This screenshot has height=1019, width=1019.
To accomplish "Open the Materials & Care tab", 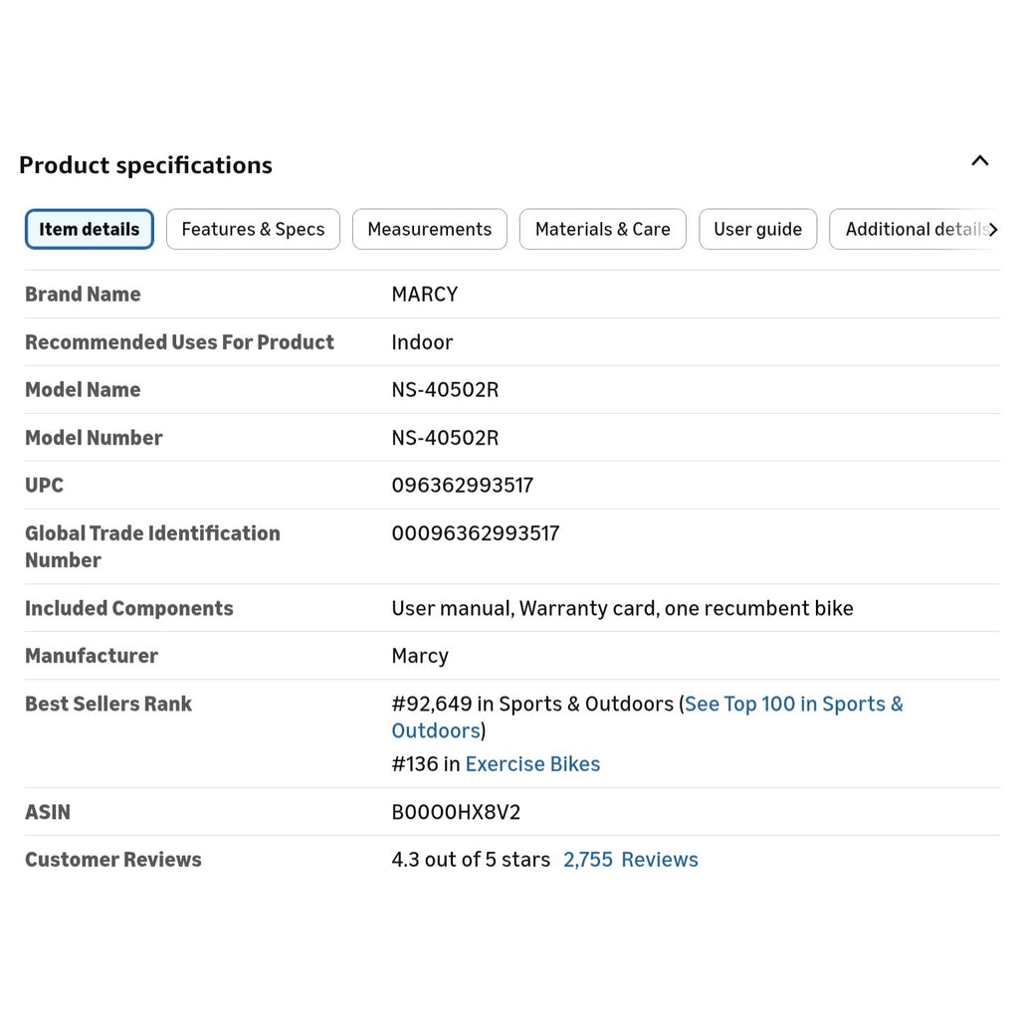I will click(x=602, y=230).
